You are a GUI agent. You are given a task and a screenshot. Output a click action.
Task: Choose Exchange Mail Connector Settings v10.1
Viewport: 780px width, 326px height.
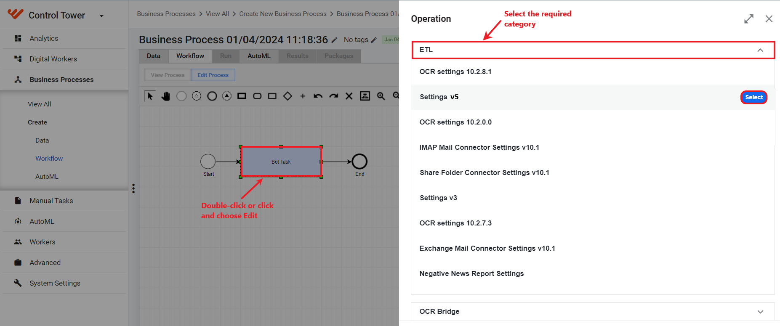(x=593, y=249)
